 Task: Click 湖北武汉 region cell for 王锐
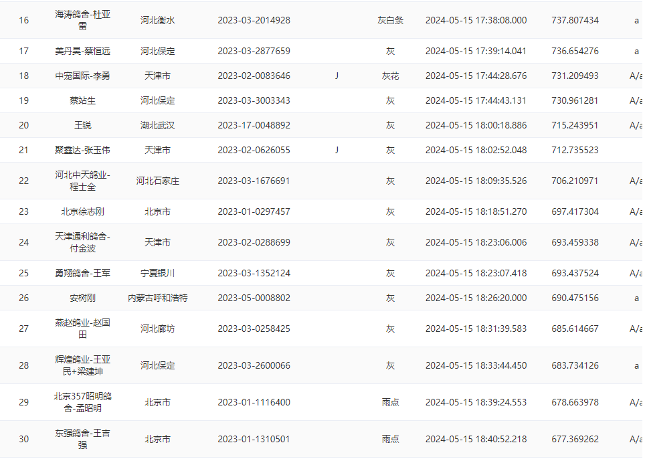158,125
